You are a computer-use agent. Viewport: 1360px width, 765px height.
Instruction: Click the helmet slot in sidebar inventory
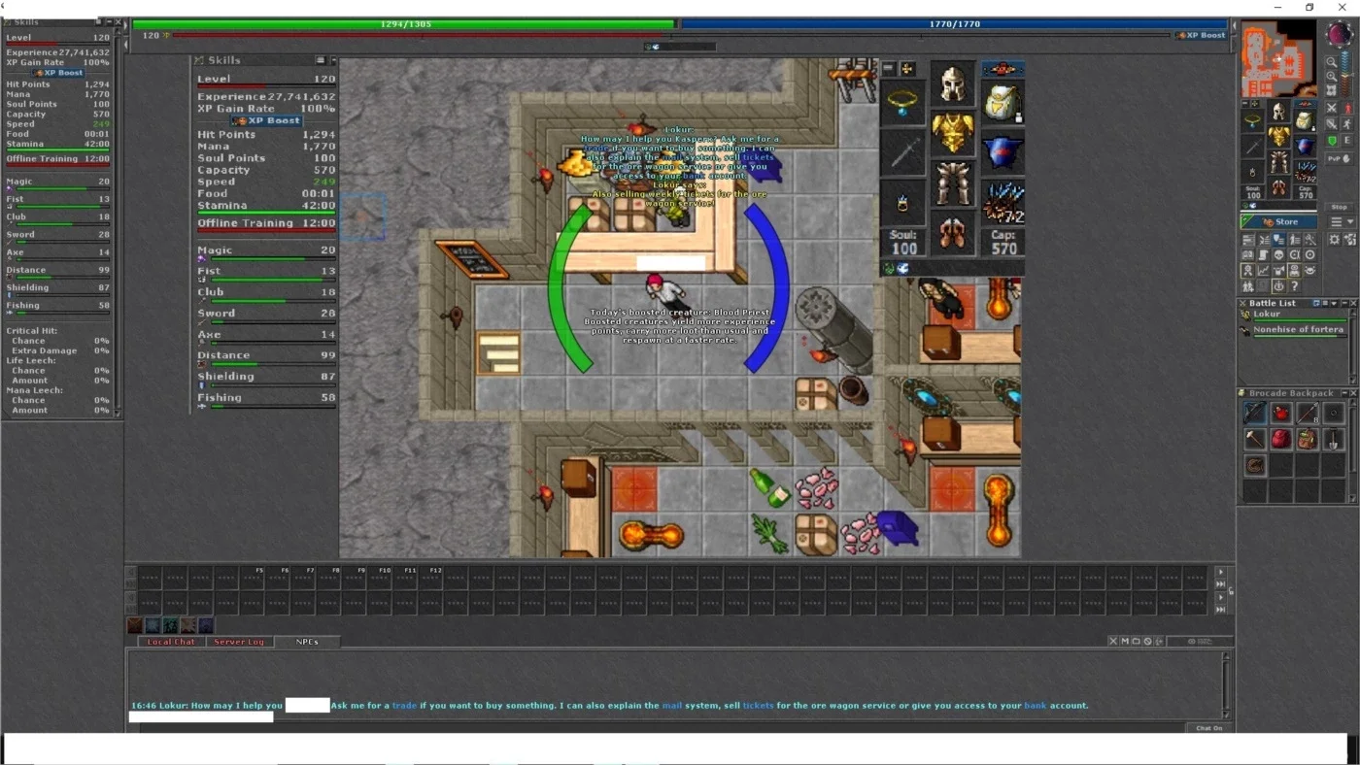click(x=1279, y=111)
